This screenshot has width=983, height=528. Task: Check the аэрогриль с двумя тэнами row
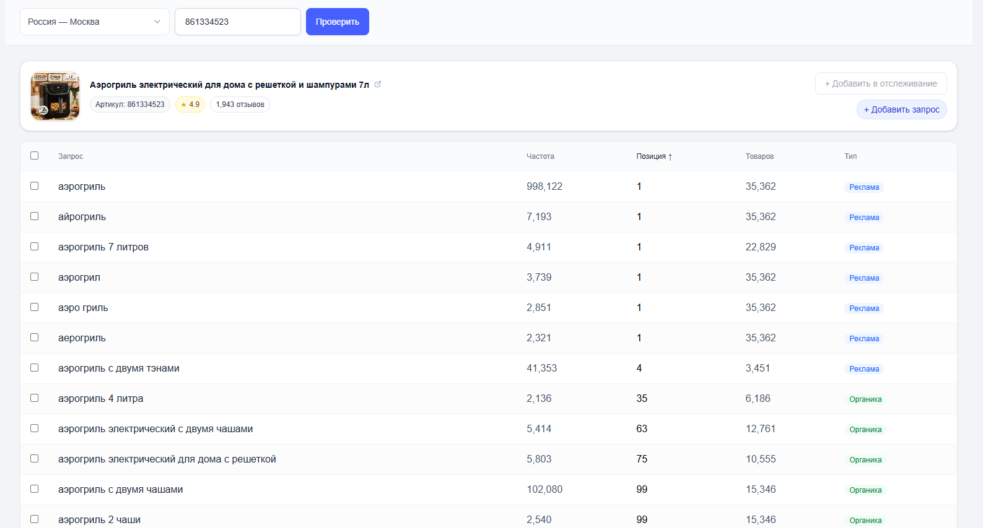(35, 368)
